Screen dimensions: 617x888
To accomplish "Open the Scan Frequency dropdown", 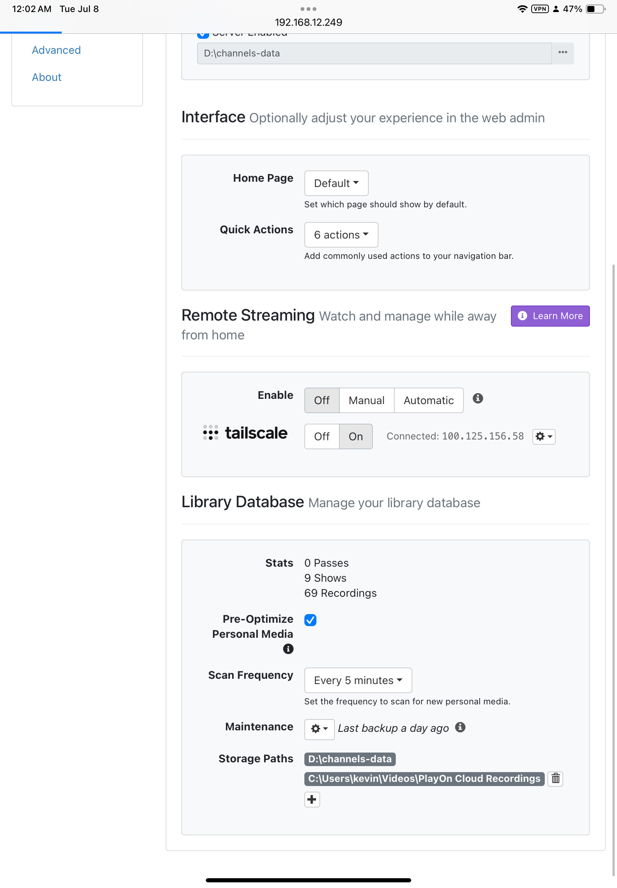I will coord(358,680).
